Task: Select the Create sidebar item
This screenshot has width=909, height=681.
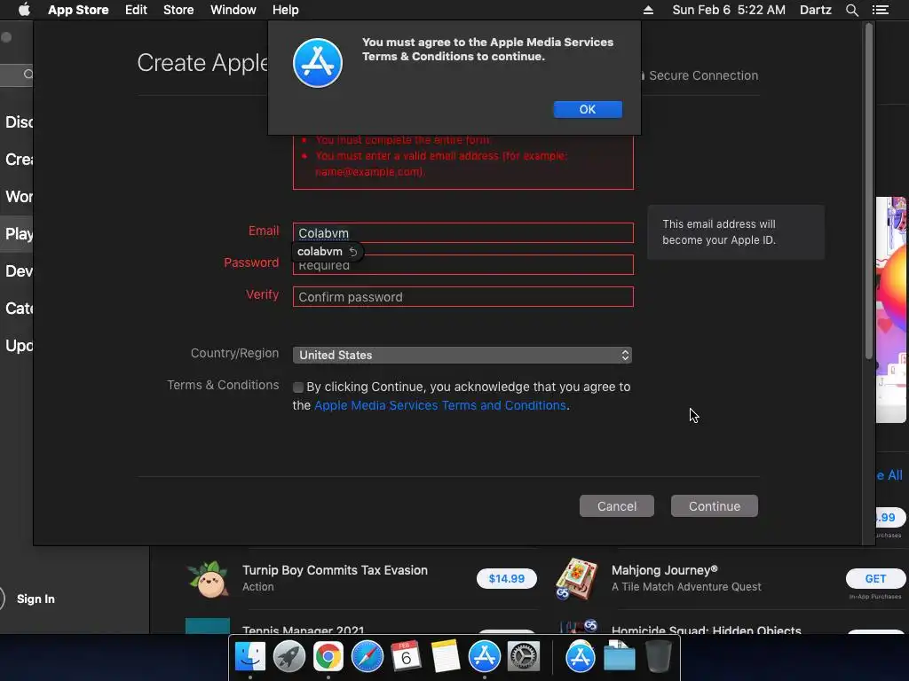Action: [x=17, y=159]
